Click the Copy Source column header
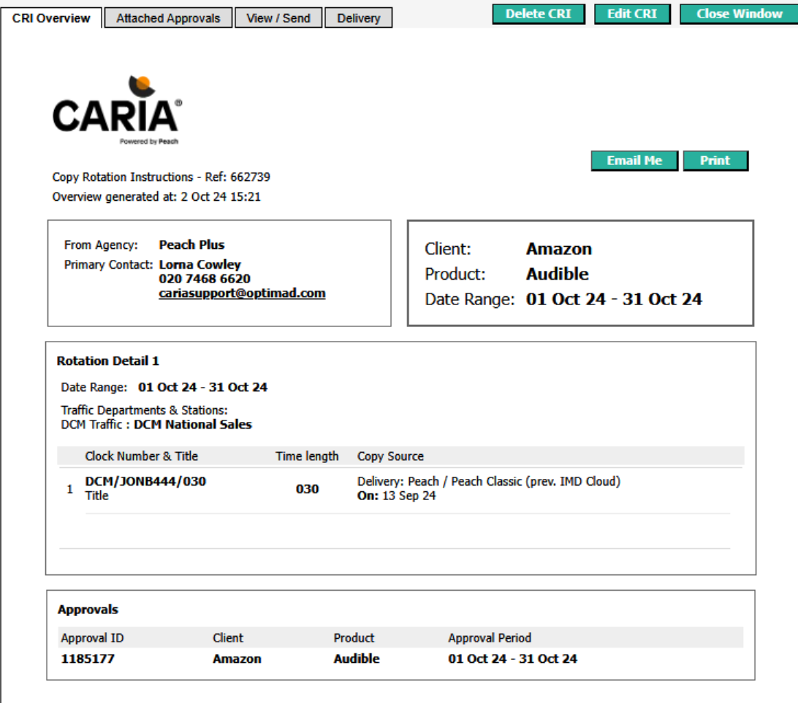798x703 pixels. pyautogui.click(x=390, y=456)
